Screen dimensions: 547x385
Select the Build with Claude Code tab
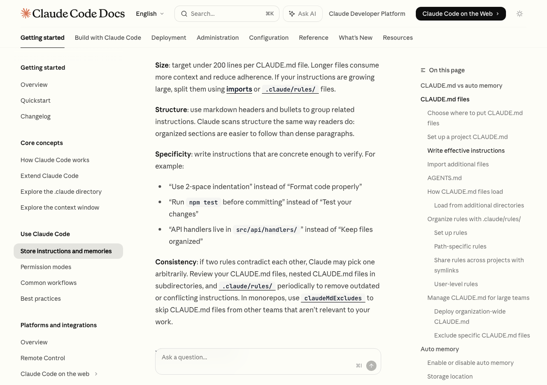click(x=108, y=38)
